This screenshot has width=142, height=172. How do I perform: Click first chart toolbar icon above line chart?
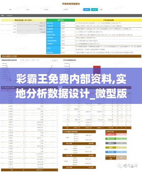click(x=53, y=60)
